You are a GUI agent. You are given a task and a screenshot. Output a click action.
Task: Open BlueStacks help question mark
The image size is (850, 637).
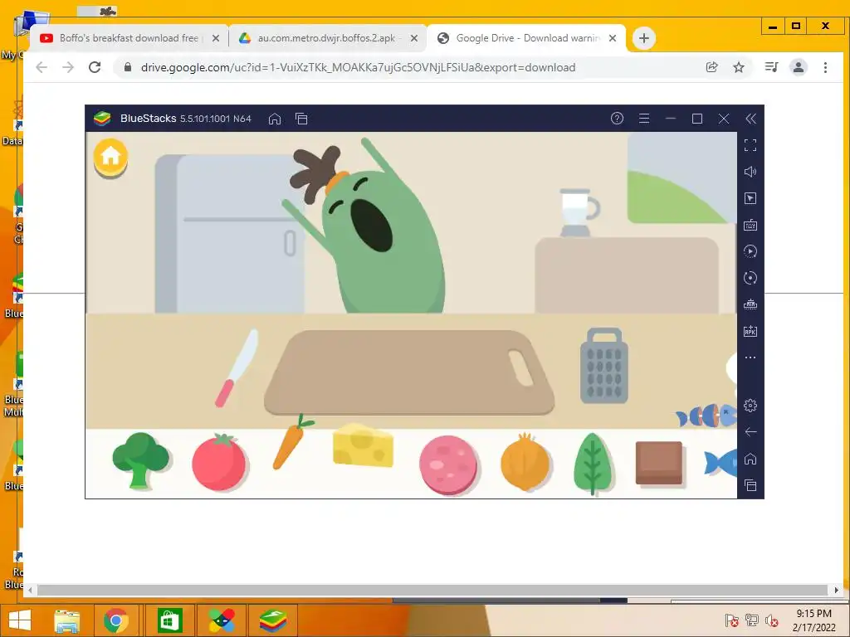(x=617, y=118)
